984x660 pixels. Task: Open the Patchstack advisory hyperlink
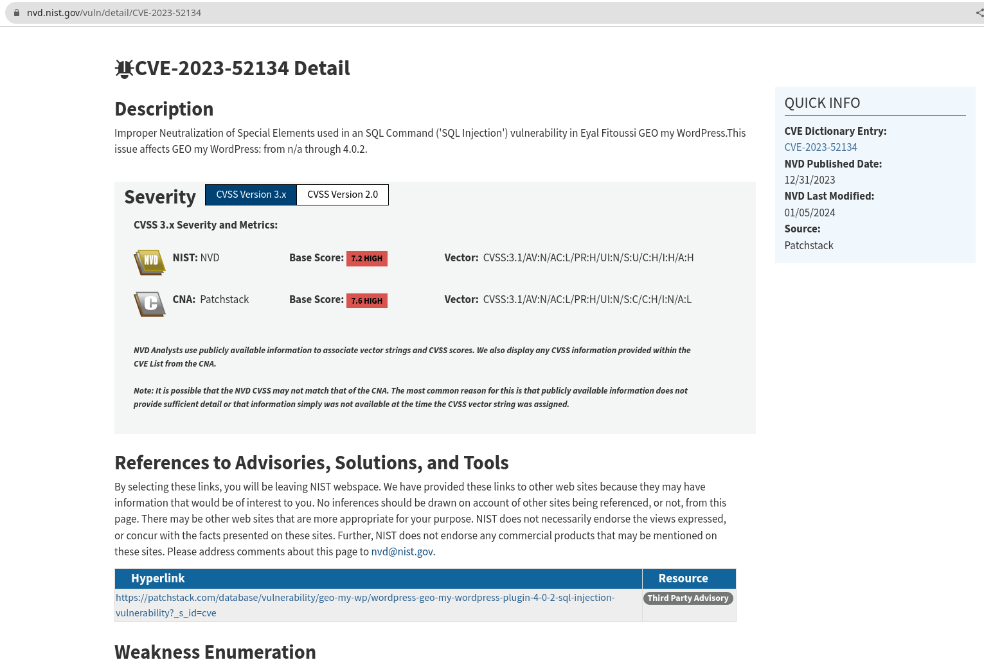[x=365, y=598]
